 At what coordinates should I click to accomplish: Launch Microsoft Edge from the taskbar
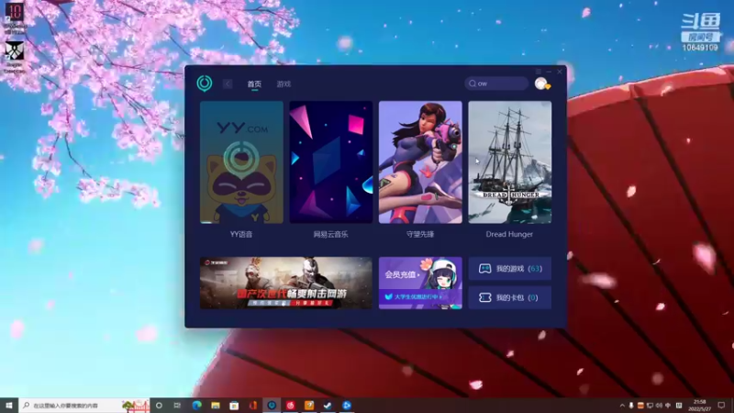point(196,405)
